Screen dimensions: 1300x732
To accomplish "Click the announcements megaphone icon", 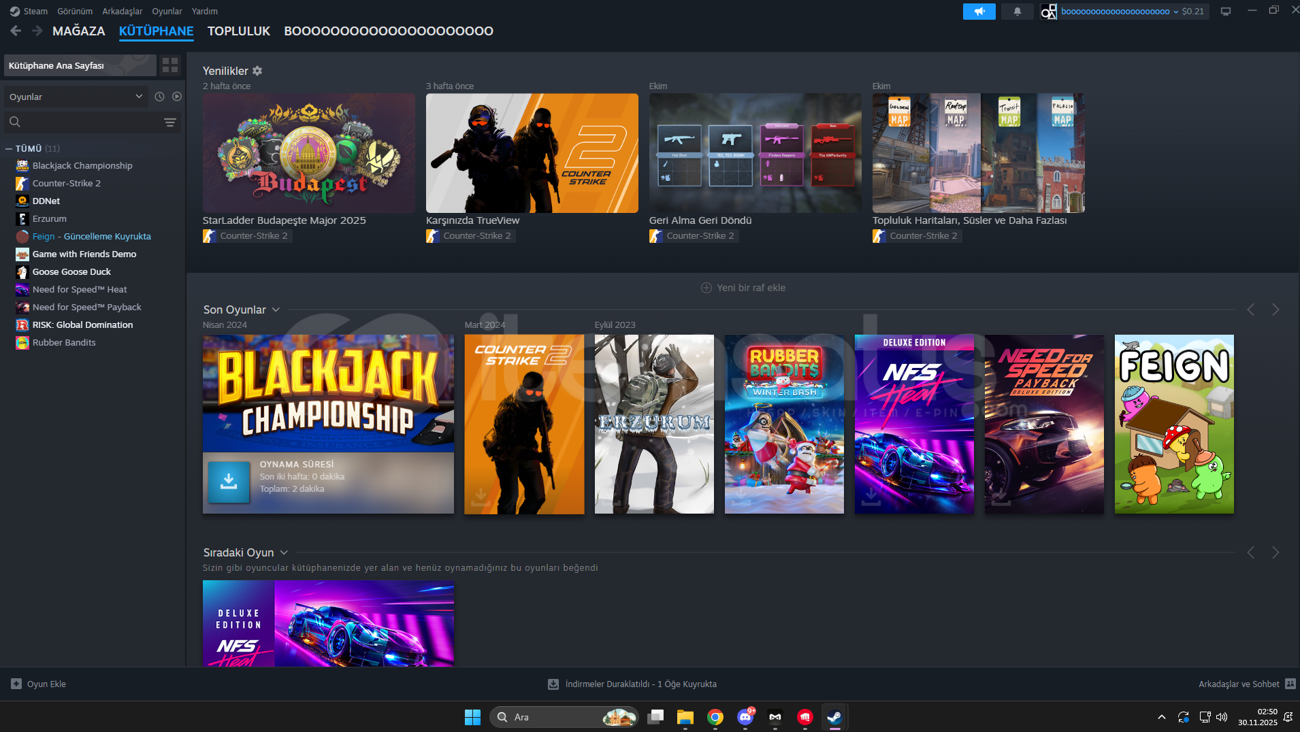I will tap(979, 12).
